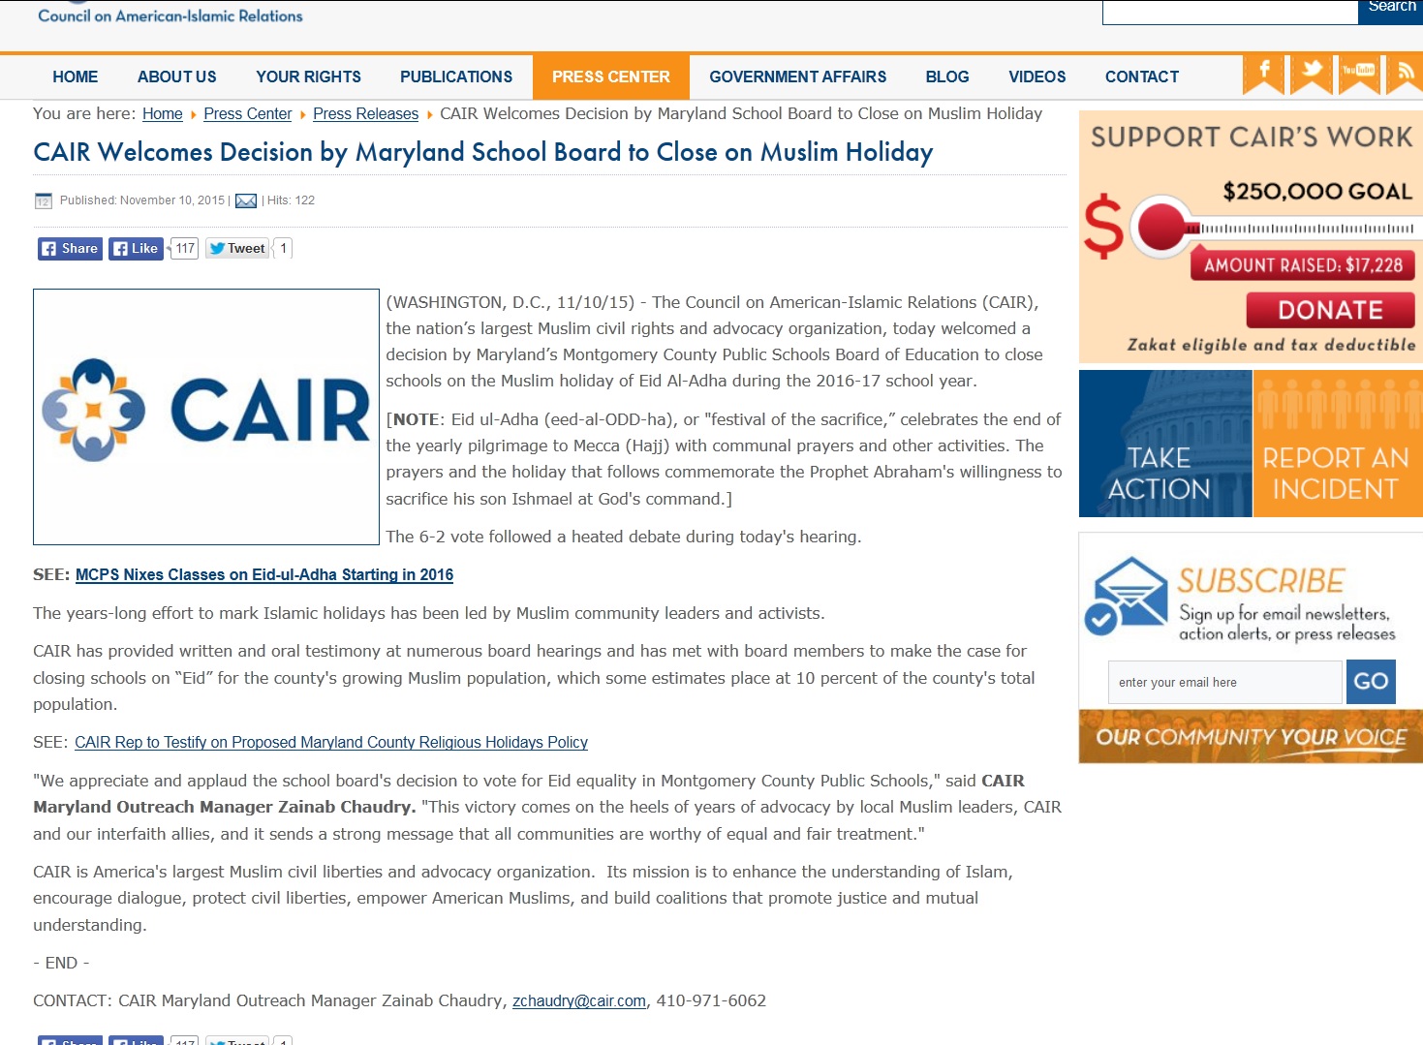
Task: Select the PRESS CENTER tab
Action: tap(611, 77)
